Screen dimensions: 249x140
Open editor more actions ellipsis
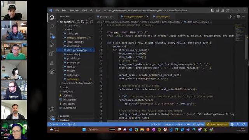(243, 16)
